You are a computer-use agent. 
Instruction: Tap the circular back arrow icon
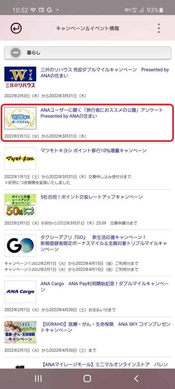click(x=16, y=28)
